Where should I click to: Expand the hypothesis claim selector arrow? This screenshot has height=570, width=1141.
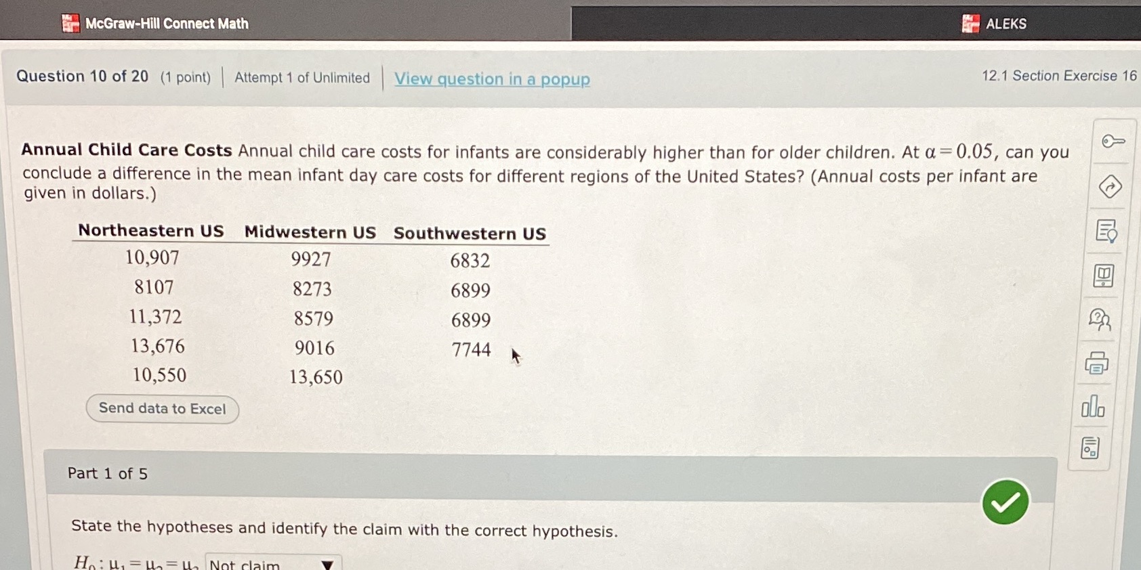327,565
